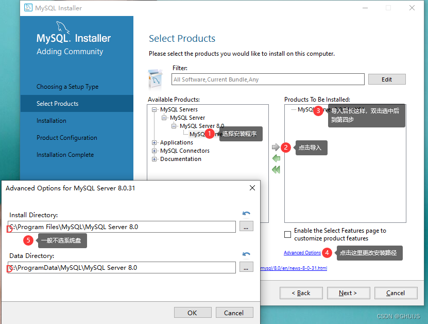Go to the Choosing a Setup Type step
The width and height of the screenshot is (428, 324).
[67, 87]
